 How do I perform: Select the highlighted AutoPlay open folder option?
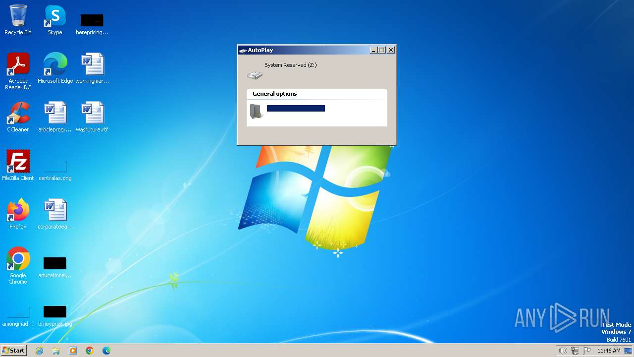[x=296, y=108]
